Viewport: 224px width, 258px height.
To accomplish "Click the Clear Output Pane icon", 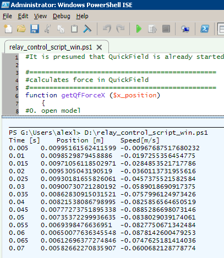I will (x=88, y=29).
